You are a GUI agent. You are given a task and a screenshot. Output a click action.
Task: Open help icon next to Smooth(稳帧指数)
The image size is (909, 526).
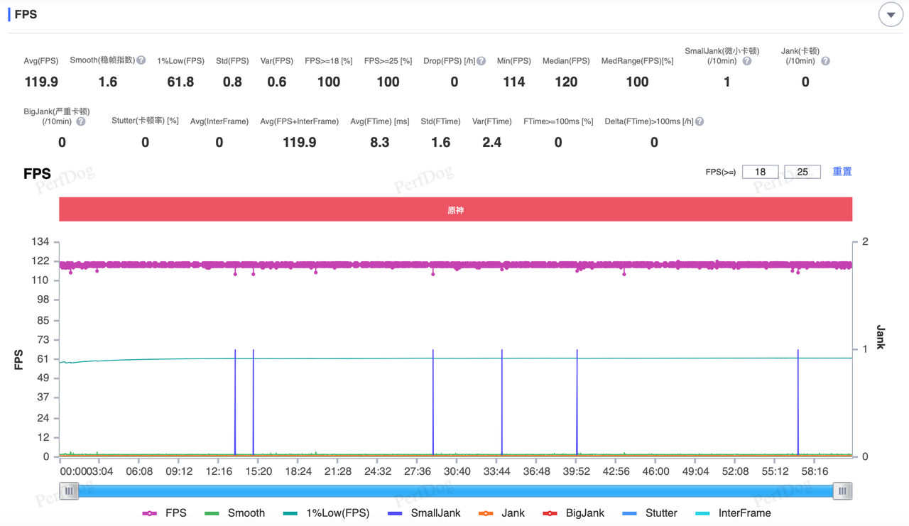141,60
